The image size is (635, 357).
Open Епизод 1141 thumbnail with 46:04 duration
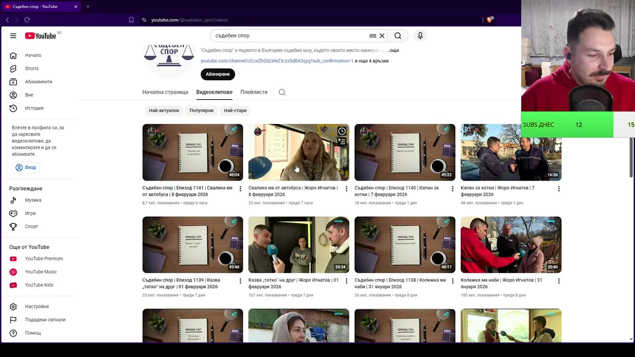click(x=192, y=152)
